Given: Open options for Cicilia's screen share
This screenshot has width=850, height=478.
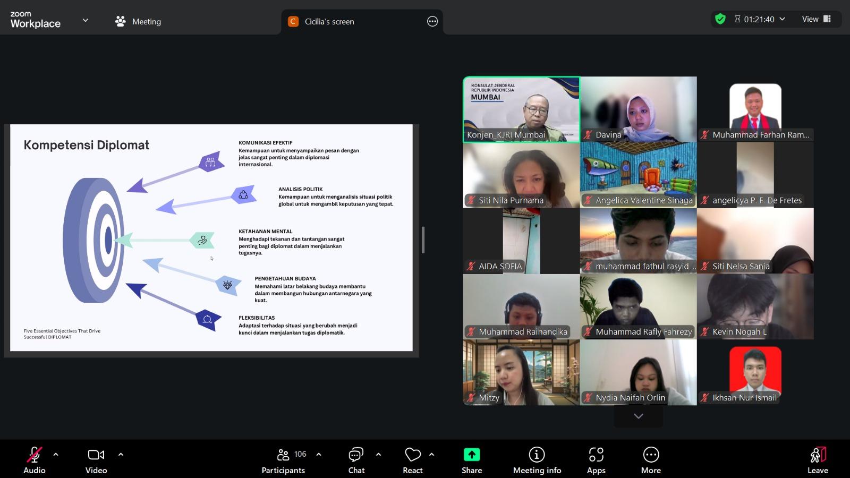Looking at the screenshot, I should [432, 22].
